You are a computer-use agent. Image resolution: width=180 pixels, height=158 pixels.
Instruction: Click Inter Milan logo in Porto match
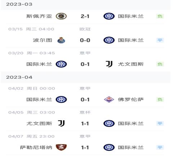(x=109, y=40)
